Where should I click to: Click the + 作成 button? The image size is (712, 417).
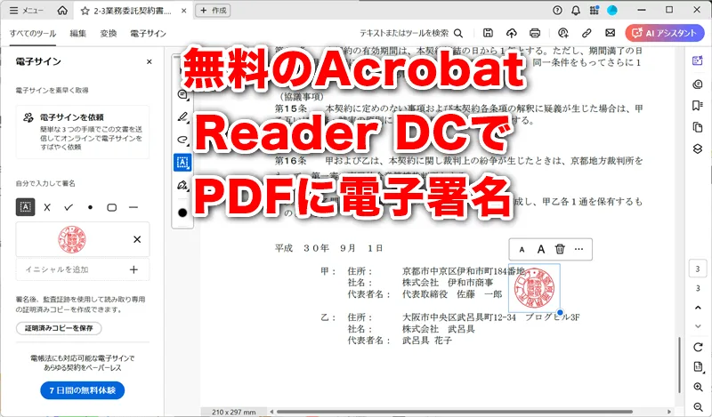[213, 11]
